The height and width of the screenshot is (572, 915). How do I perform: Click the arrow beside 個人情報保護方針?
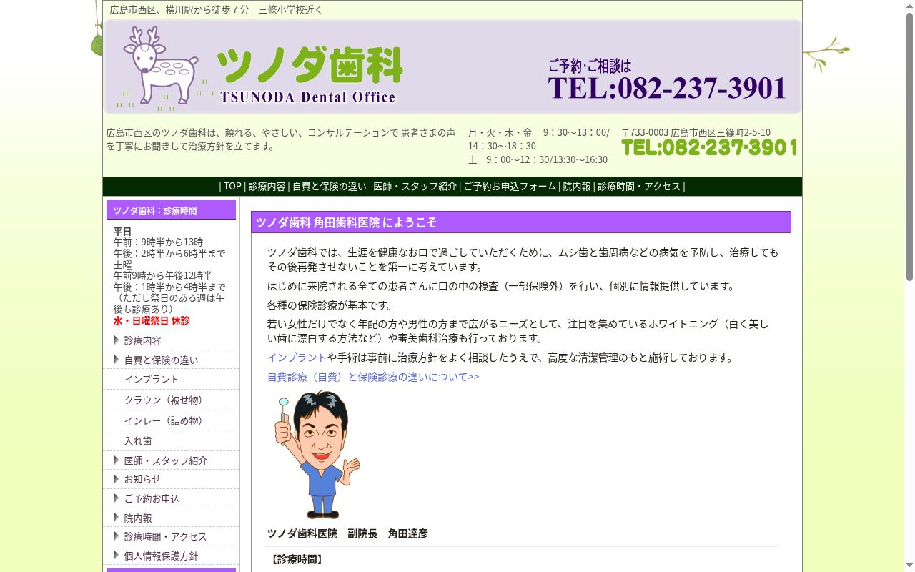click(x=116, y=556)
